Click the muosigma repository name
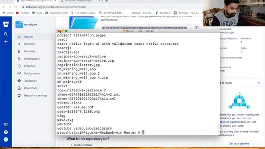Image resolution: width=265 pixels, height=149 pixels. 31,24
